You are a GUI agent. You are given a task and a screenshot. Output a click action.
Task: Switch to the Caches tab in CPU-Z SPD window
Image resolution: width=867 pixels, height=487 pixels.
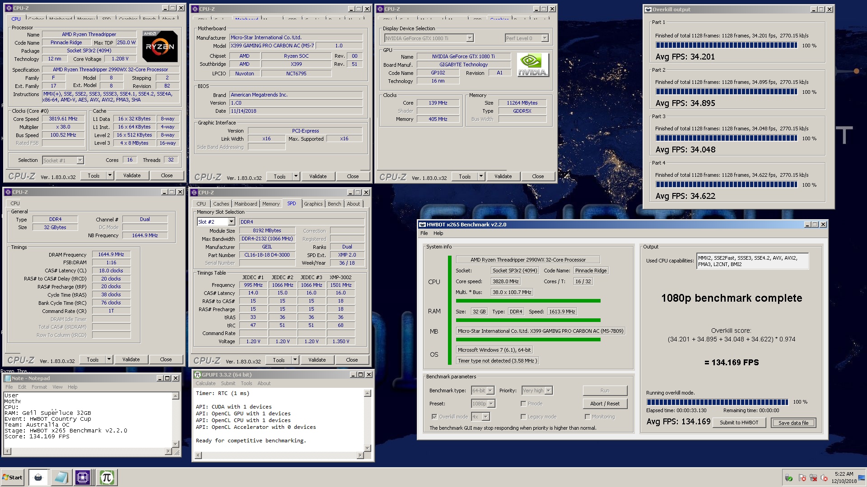click(x=221, y=204)
